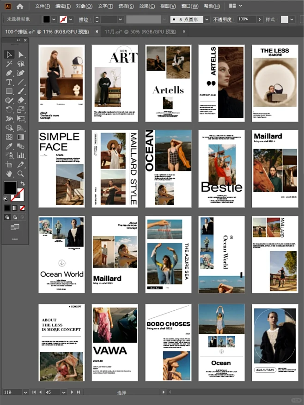This screenshot has height=405, width=304.
Task: Open the 对象(O) menu
Action: pos(84,6)
